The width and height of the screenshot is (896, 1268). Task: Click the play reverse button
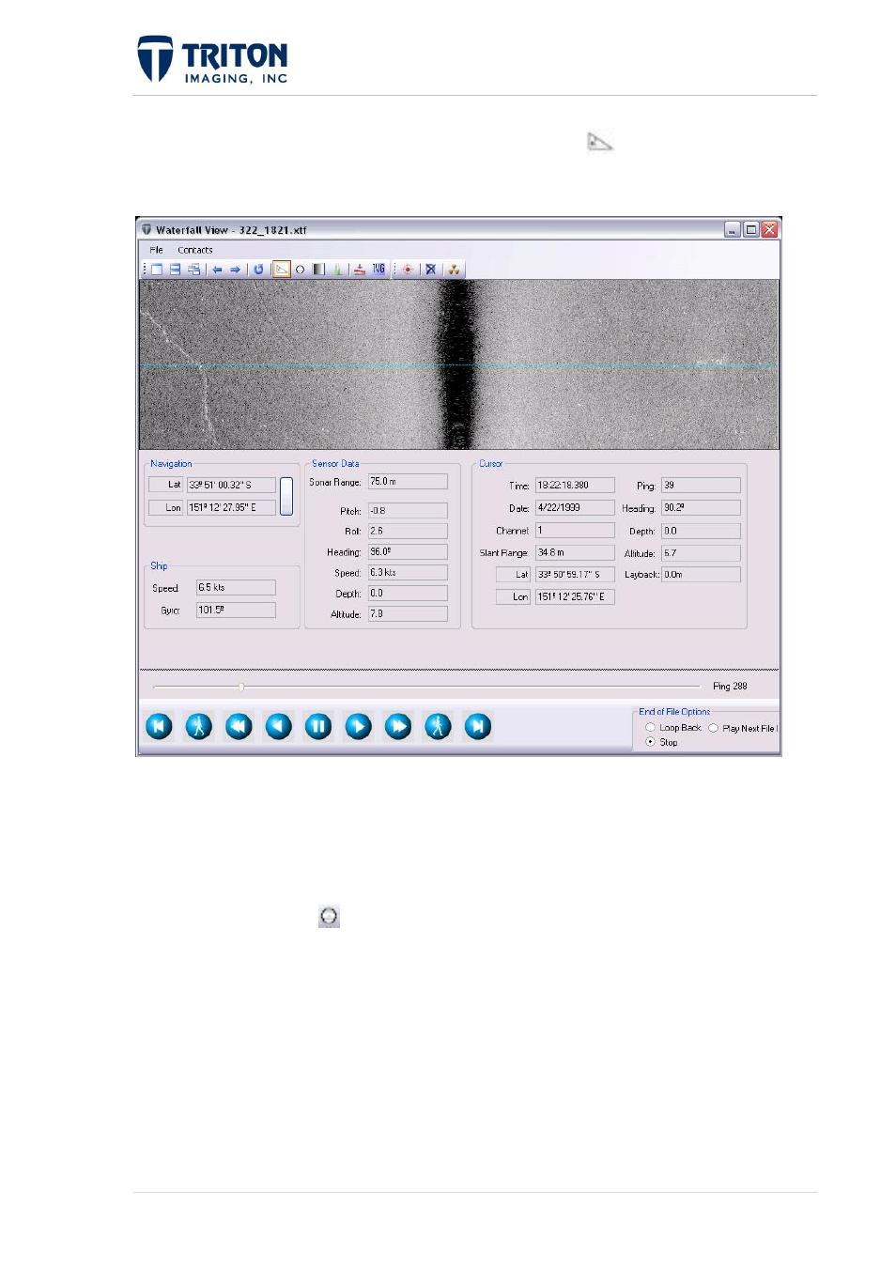pyautogui.click(x=279, y=726)
